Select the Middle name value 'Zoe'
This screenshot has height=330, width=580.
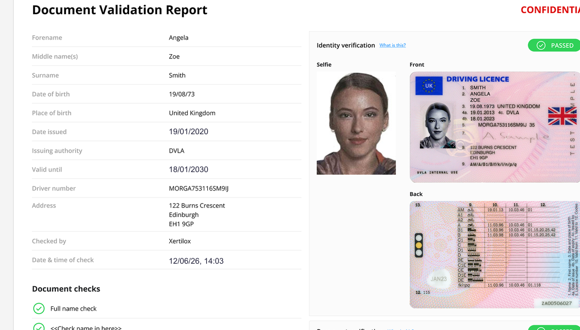coord(174,56)
